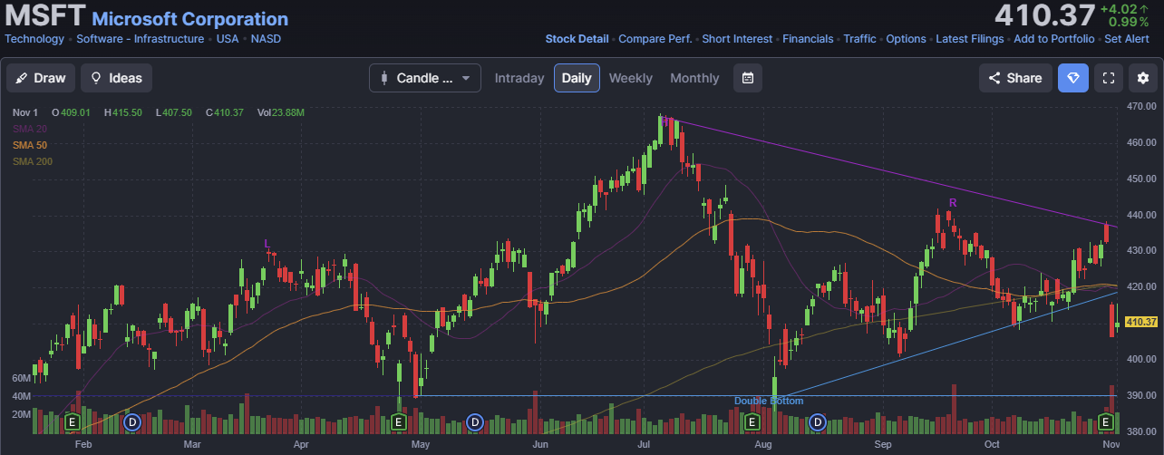Click the earnings E marker near late July
Screen dimensions: 1164x455
pyautogui.click(x=752, y=421)
